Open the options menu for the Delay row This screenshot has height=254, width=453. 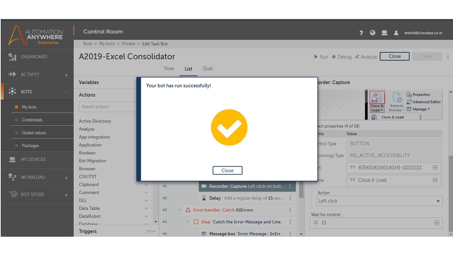290,198
